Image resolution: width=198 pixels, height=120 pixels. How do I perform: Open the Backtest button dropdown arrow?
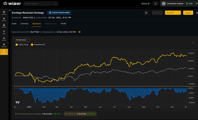(x=179, y=13)
